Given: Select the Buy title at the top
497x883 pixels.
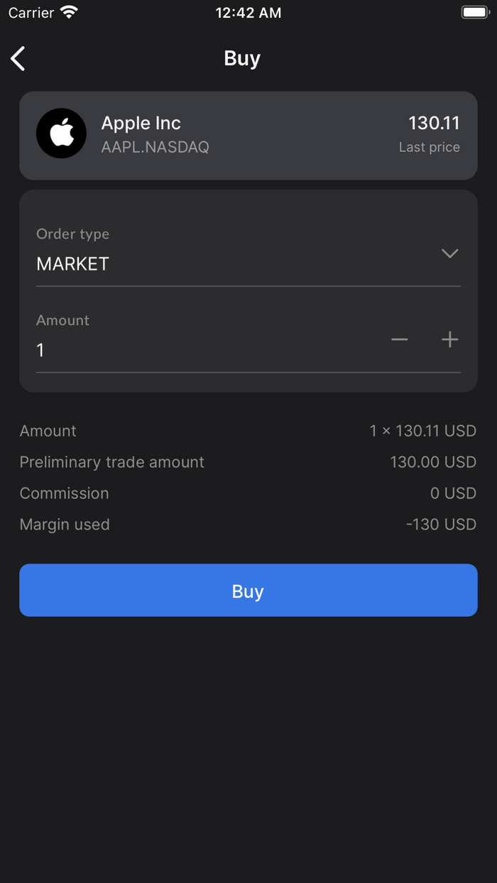Looking at the screenshot, I should [x=241, y=58].
